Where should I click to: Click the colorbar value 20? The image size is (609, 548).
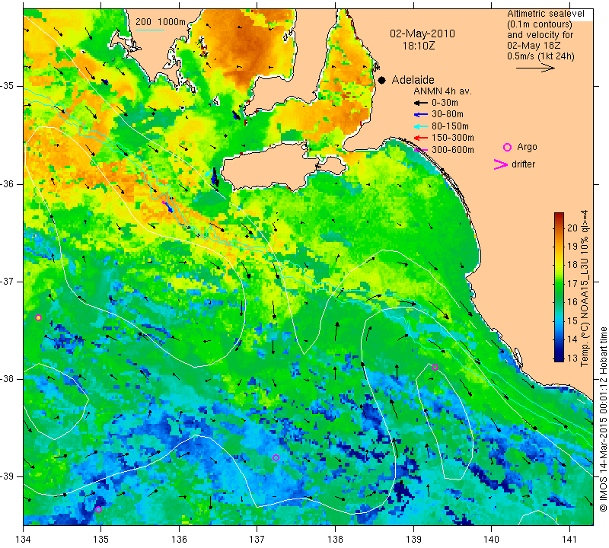tap(572, 228)
